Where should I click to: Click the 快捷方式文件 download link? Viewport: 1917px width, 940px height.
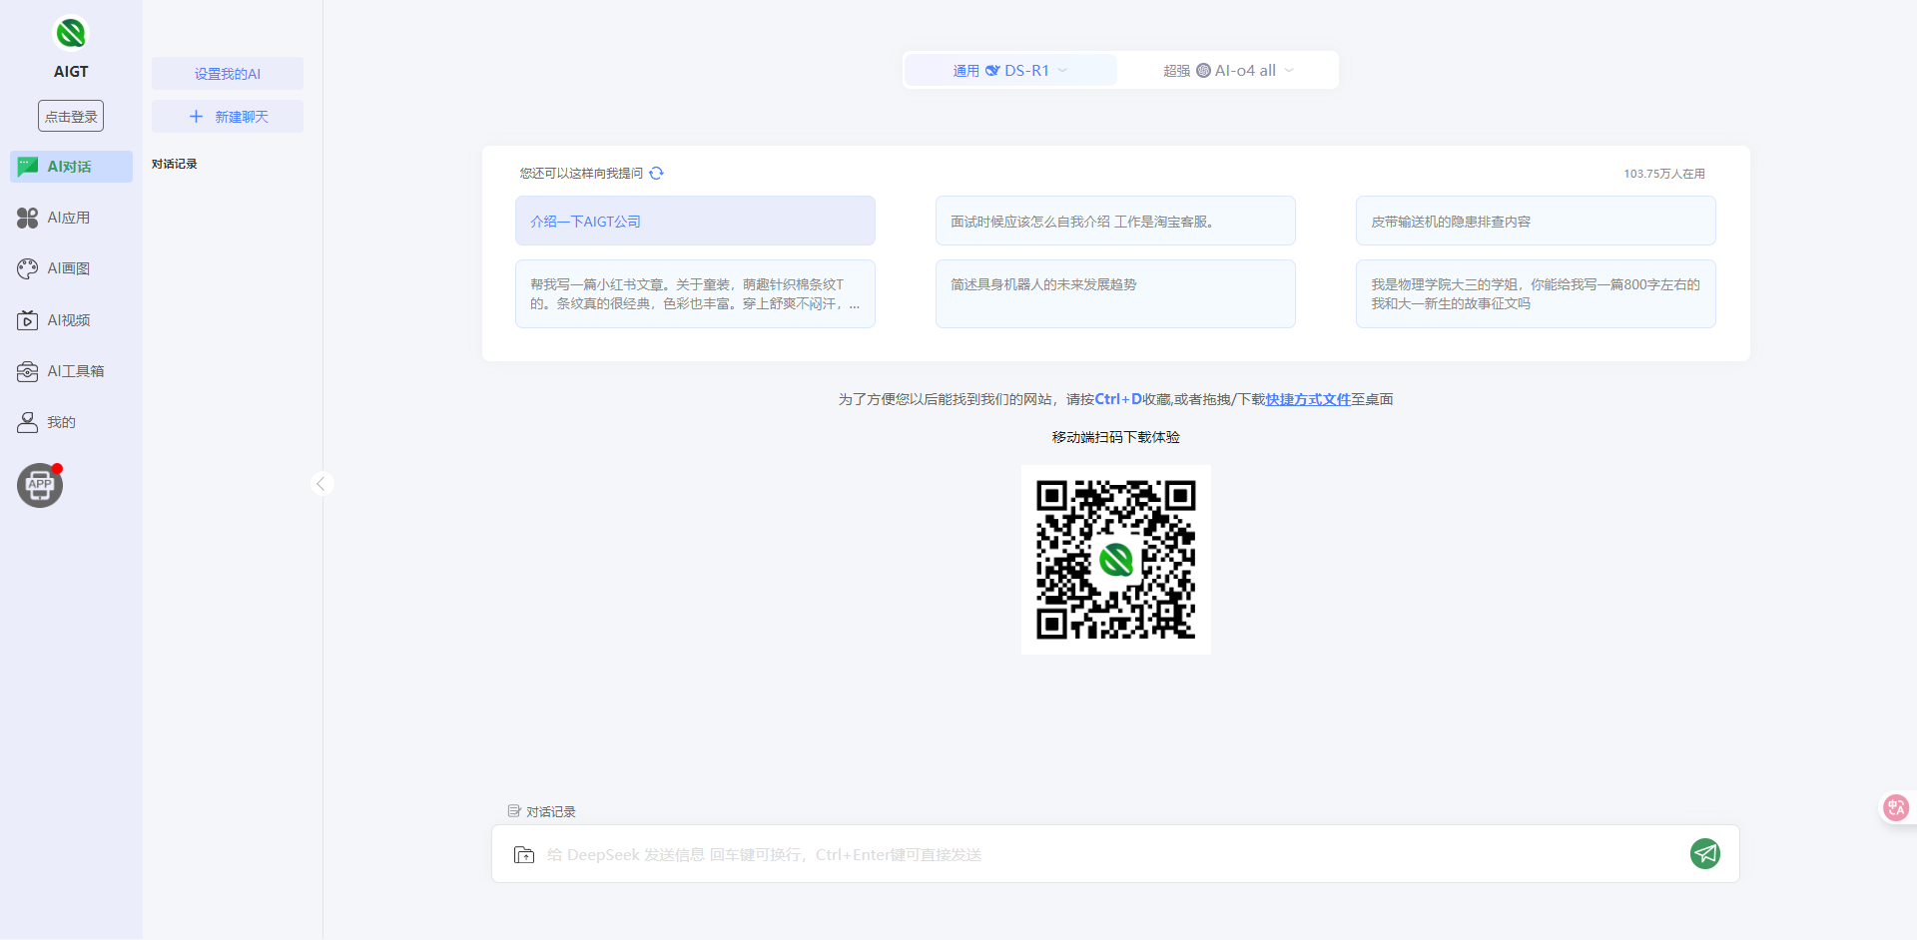tap(1308, 399)
